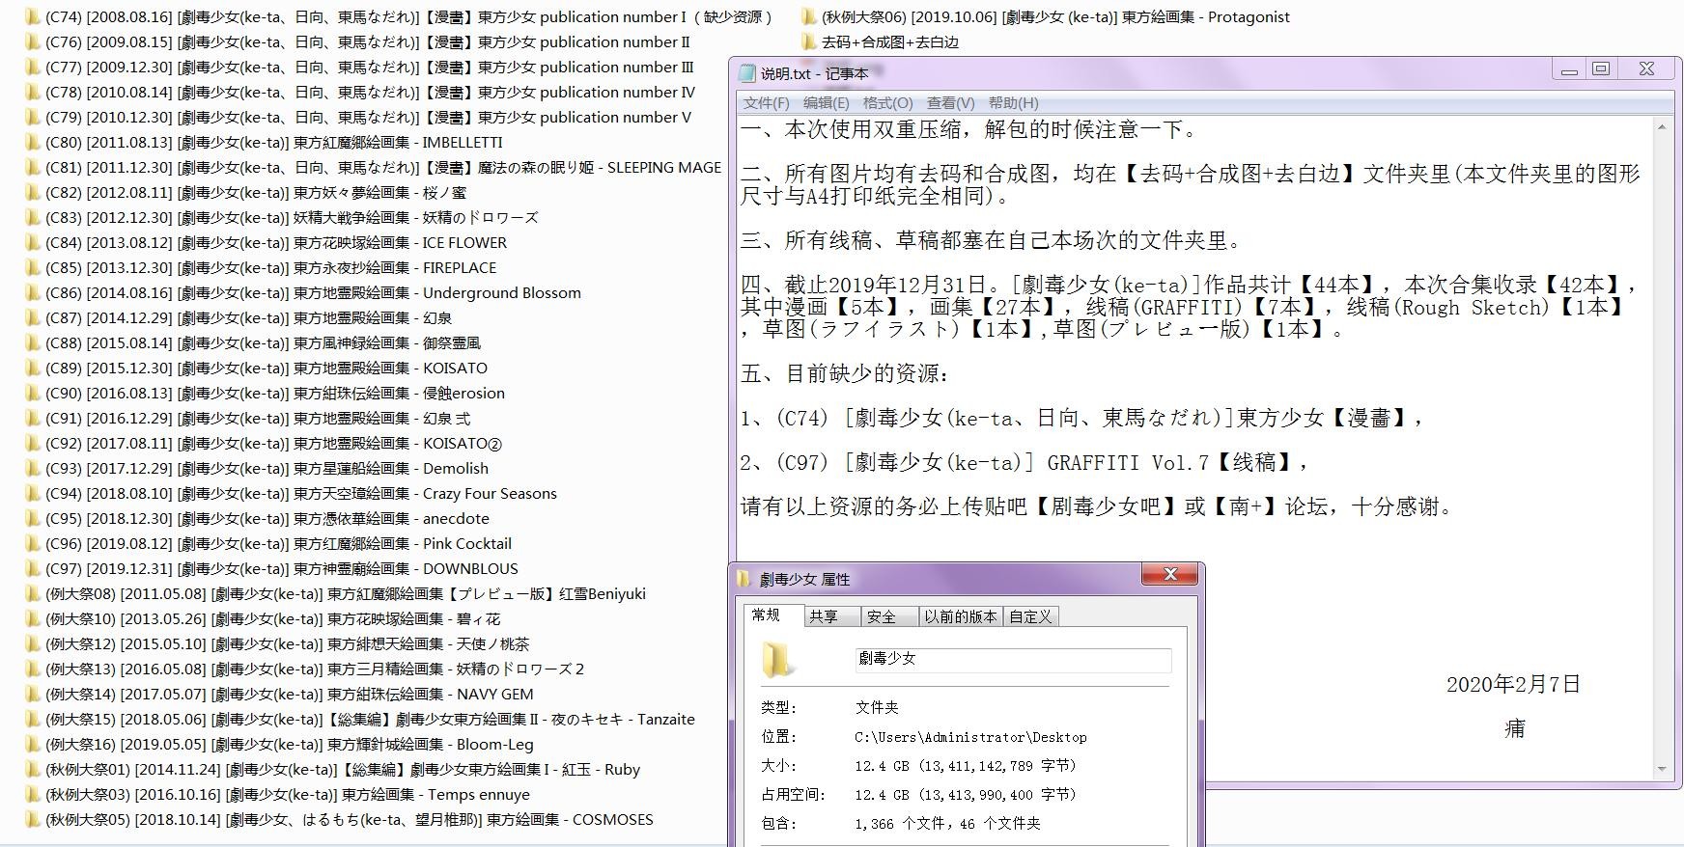Click the folder name field showing 劇毒少女
Image resolution: width=1684 pixels, height=847 pixels.
click(x=1012, y=660)
